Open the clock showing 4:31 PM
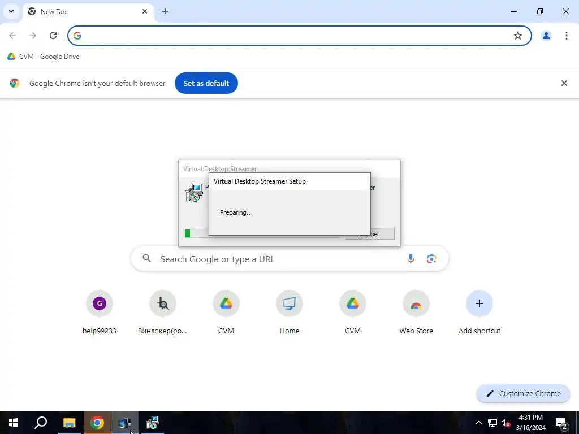This screenshot has width=579, height=434. click(x=530, y=423)
